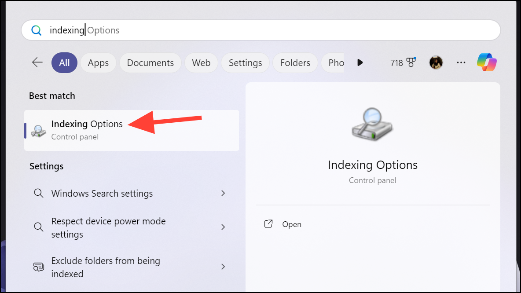The image size is (521, 293).
Task: Click the Indexing Options drive icon in results
Action: [x=39, y=131]
